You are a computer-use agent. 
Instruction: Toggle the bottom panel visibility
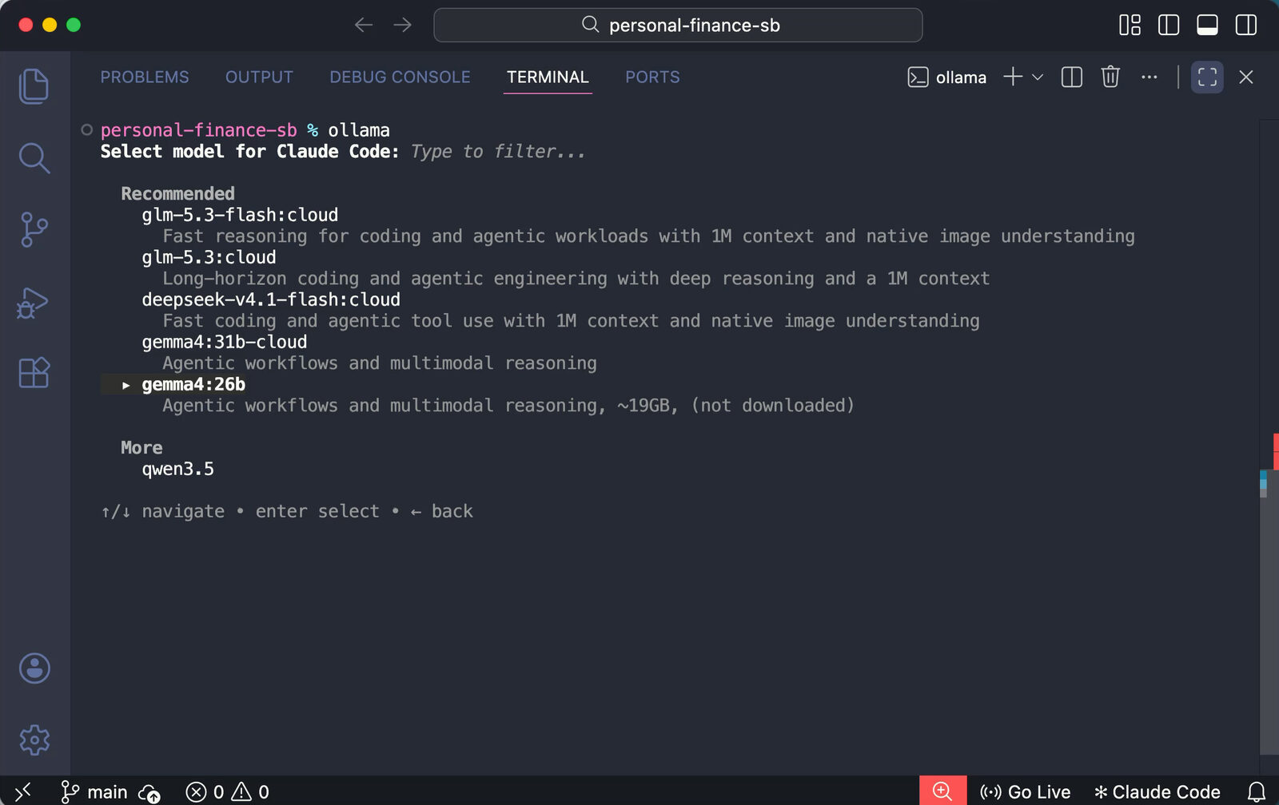[1207, 25]
